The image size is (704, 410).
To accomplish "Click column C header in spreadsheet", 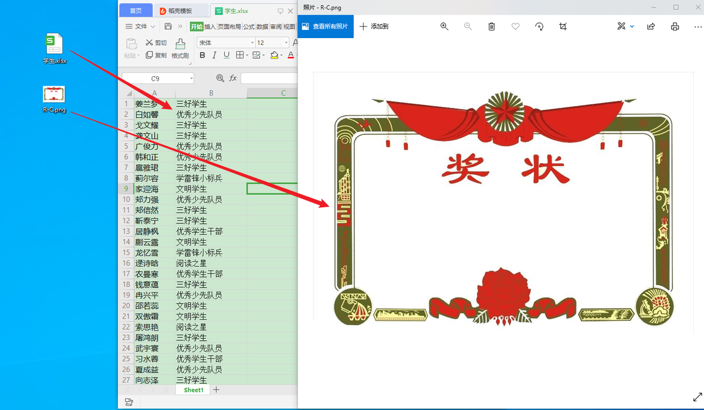I will tap(272, 93).
